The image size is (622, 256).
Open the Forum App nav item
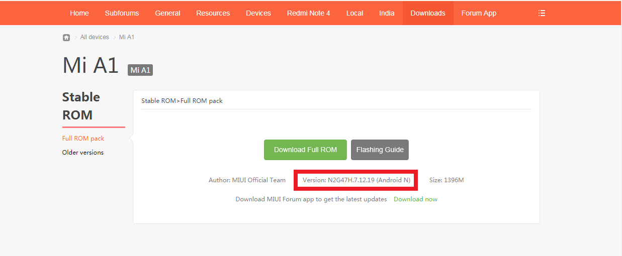coord(479,13)
